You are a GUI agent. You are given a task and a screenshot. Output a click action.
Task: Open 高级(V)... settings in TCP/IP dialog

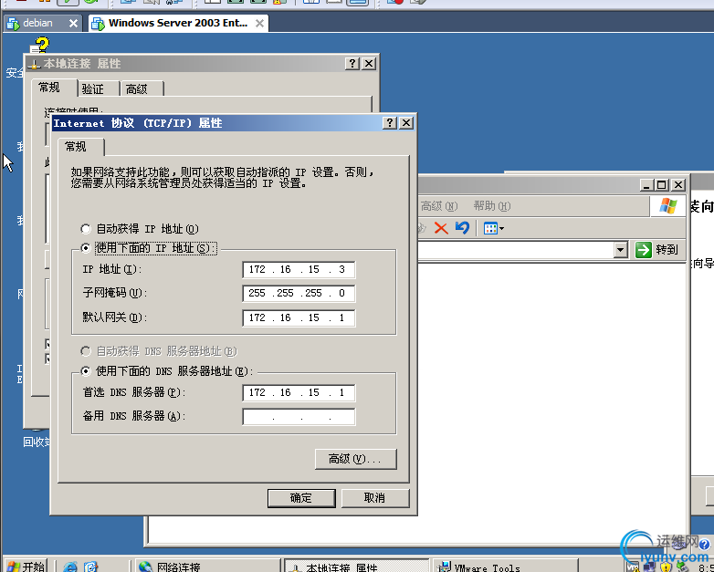coord(356,459)
